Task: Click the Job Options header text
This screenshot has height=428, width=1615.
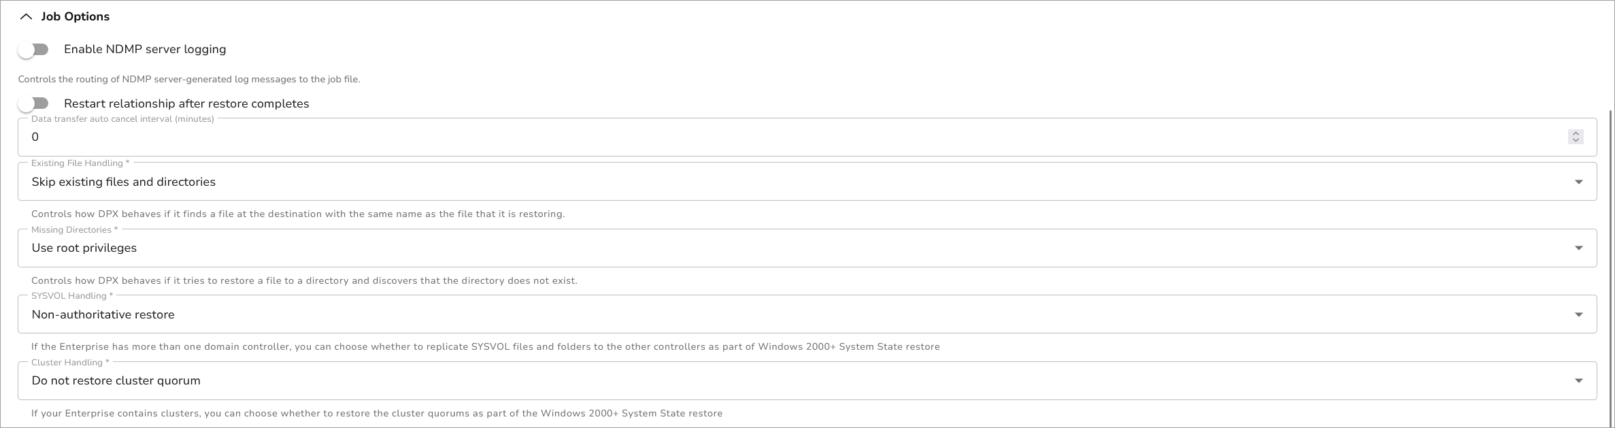Action: 75,16
